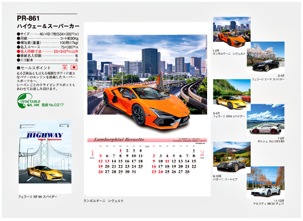Click the PR-861 product code heading
Viewport: 303px width, 221px height.
tap(28, 19)
